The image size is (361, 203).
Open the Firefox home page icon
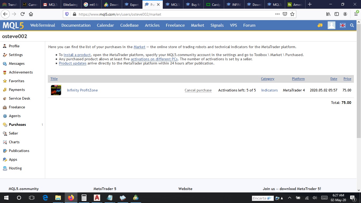click(x=31, y=14)
